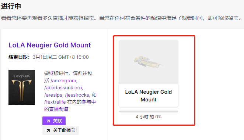Viewport: 244px width, 140px height.
Task: Open the 关于此掉宝 button
Action: pos(61,130)
